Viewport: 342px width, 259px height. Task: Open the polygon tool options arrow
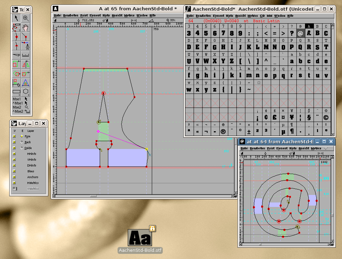(x=28, y=95)
